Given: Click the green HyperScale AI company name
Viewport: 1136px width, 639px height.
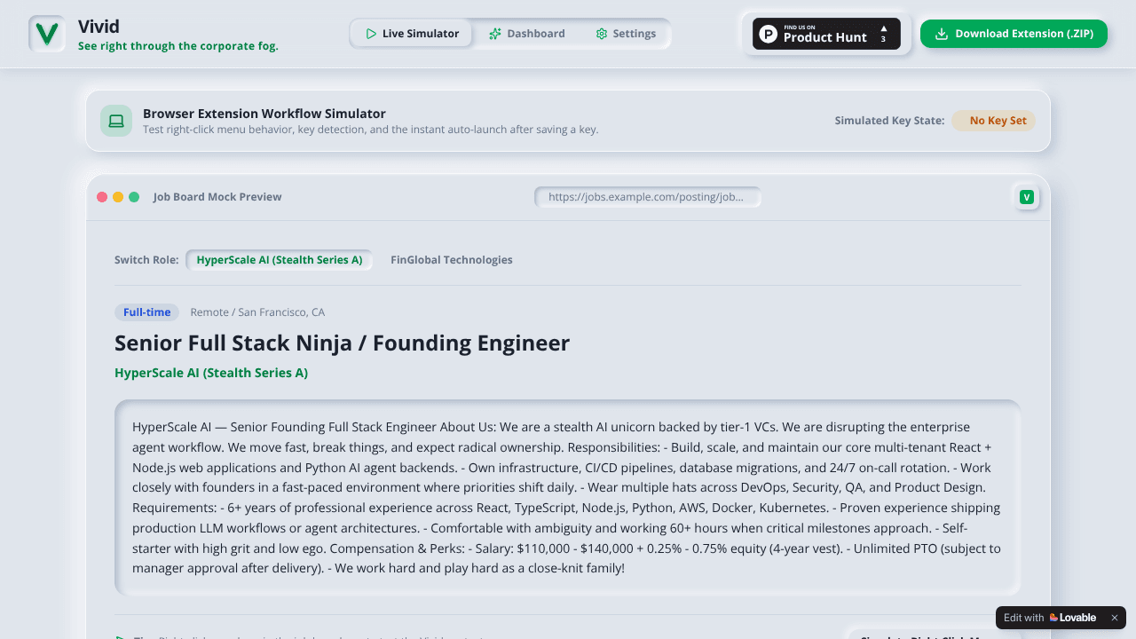Looking at the screenshot, I should 211,373.
